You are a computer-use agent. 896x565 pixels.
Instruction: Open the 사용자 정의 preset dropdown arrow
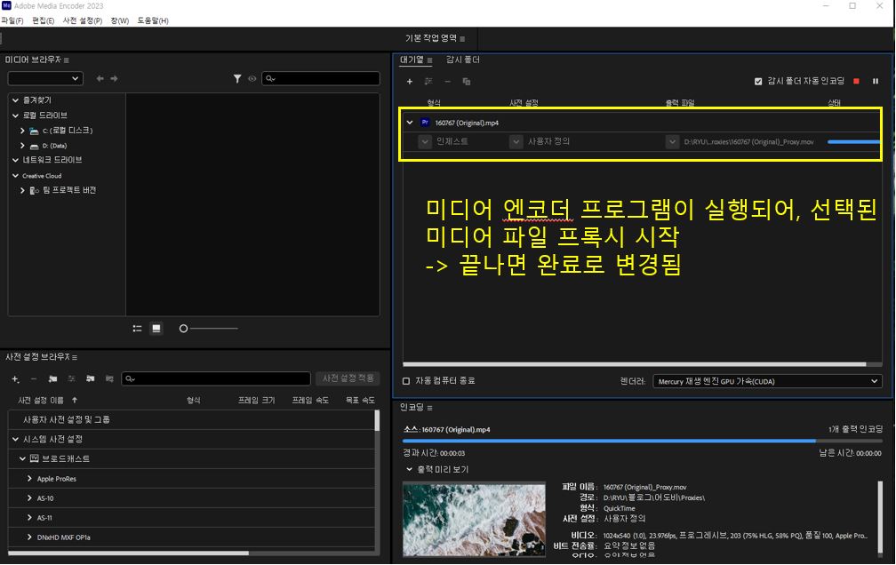pyautogui.click(x=516, y=141)
